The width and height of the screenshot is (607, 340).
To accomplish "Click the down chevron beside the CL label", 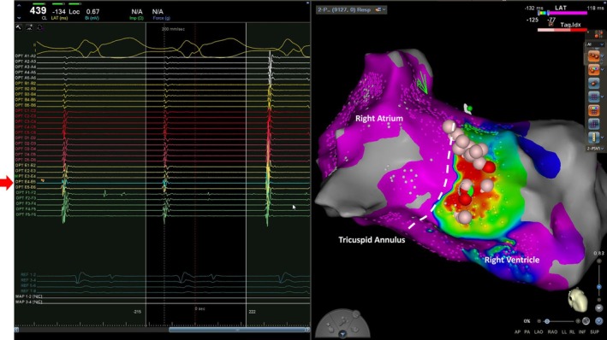I will point(19,18).
